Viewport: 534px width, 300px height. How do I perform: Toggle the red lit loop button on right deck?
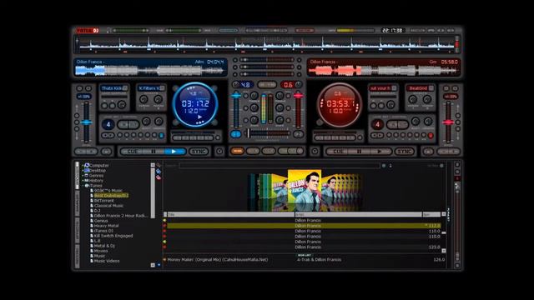click(x=431, y=136)
